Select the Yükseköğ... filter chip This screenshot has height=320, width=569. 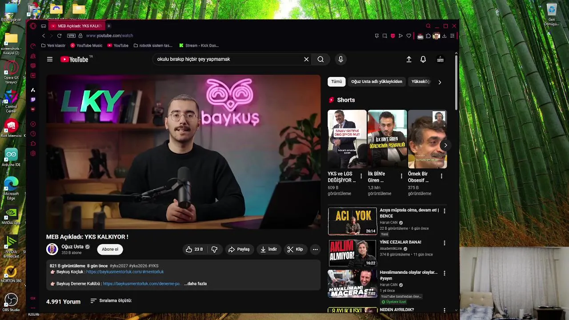[x=420, y=82]
